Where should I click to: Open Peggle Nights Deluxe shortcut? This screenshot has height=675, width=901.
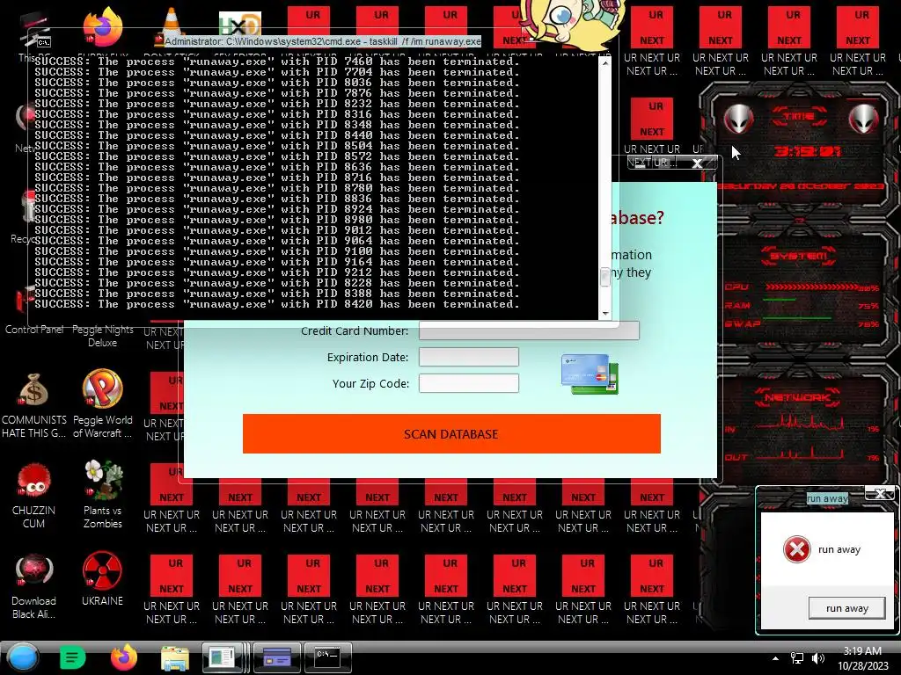pyautogui.click(x=102, y=336)
